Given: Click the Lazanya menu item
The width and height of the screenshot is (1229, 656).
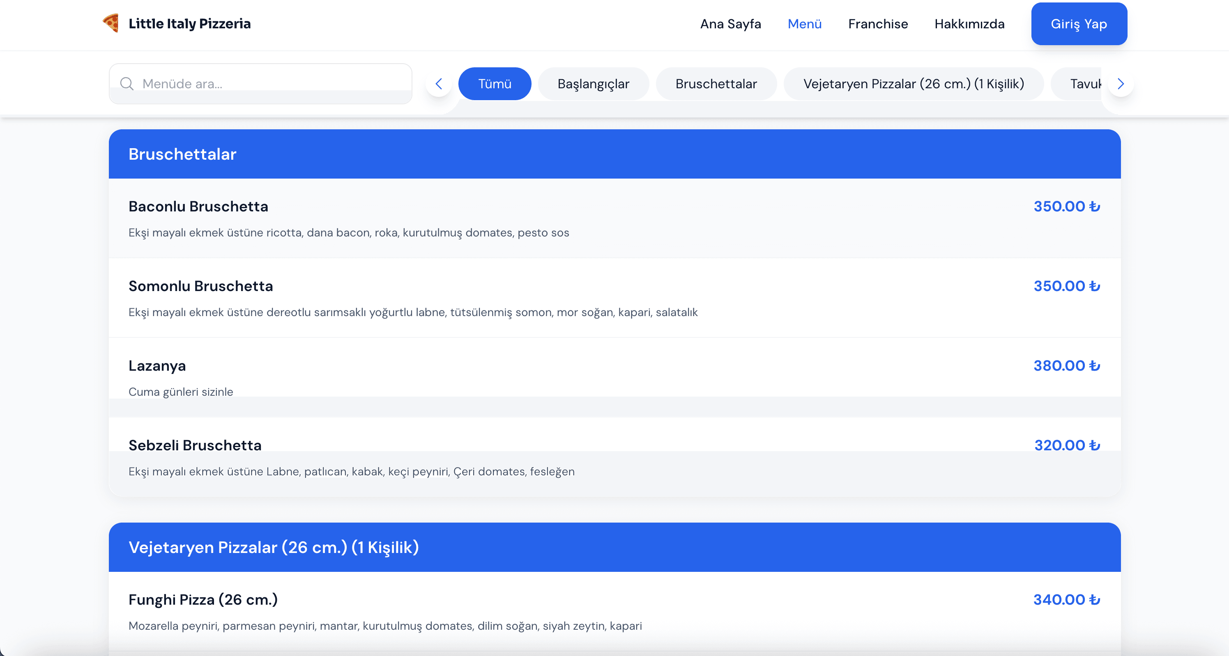Looking at the screenshot, I should [x=157, y=366].
